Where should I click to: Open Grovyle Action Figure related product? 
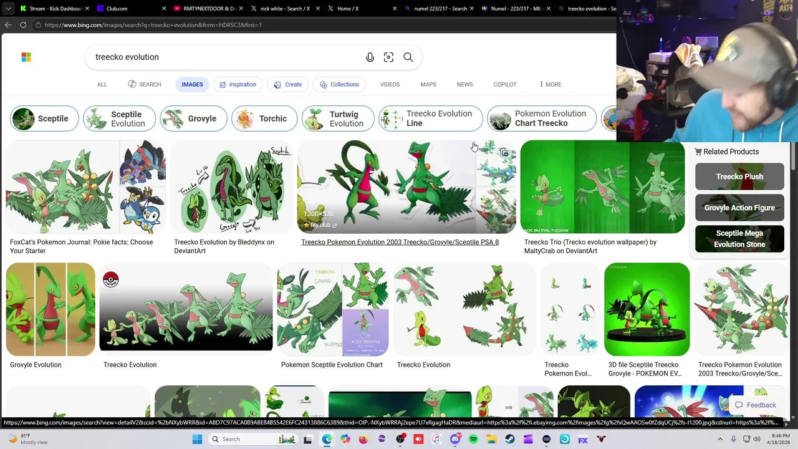click(739, 208)
